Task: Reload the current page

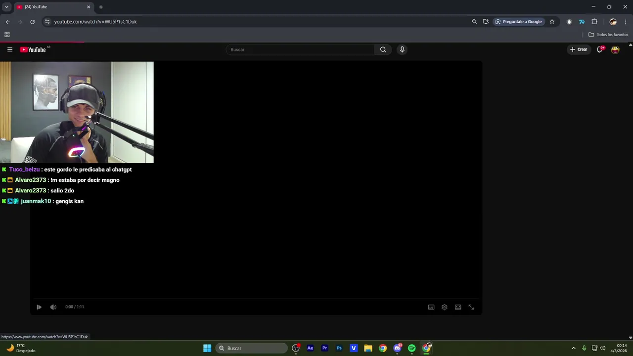Action: point(33,22)
